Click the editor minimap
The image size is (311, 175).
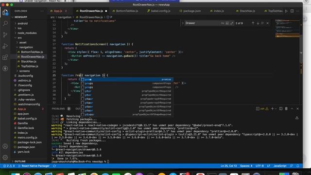pos(287,29)
